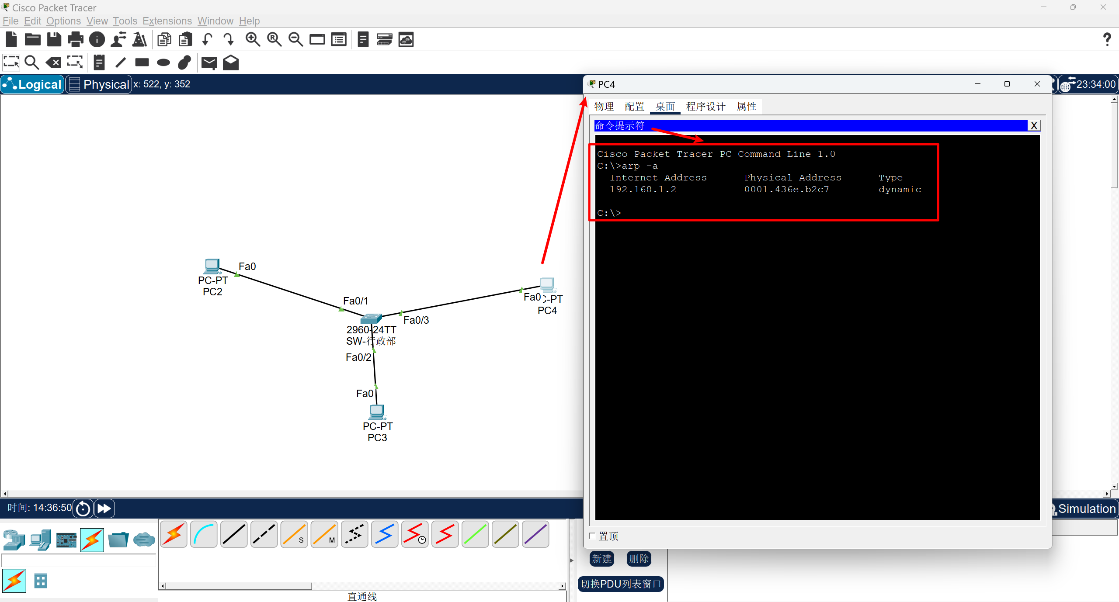Viewport: 1119px width, 602px height.
Task: Launch the Activity Wizard icon
Action: (140, 39)
